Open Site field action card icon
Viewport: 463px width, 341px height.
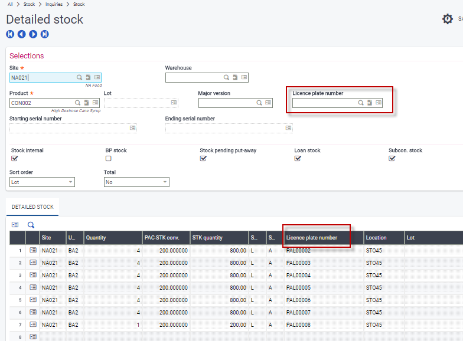(x=97, y=77)
